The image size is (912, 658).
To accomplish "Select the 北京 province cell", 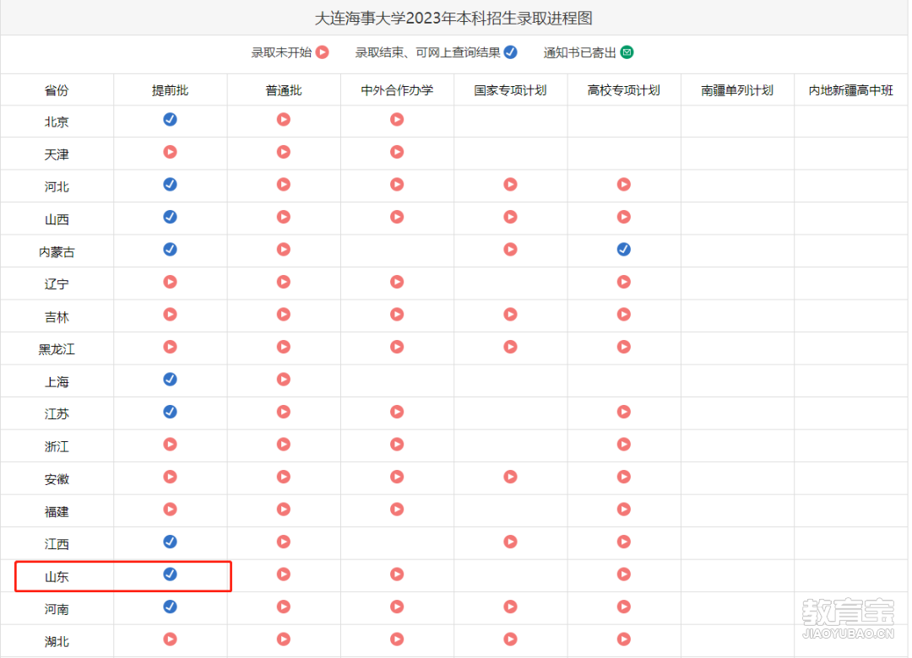I will click(x=57, y=122).
